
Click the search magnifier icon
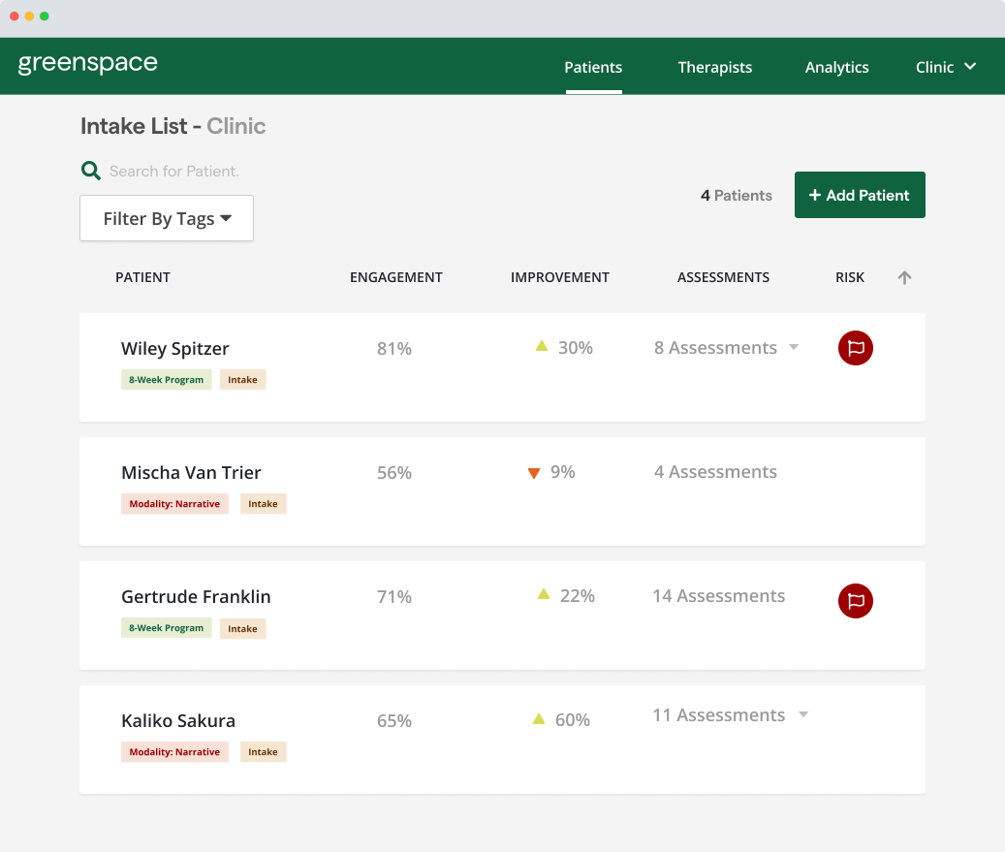click(x=90, y=171)
